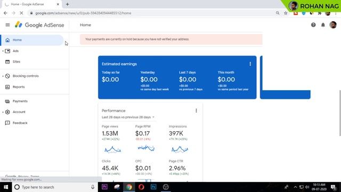
Task: Select Home in the sidebar
Action: (32, 40)
